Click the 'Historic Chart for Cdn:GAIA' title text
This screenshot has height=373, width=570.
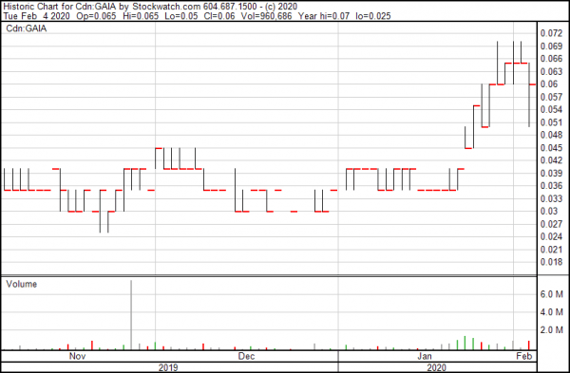(x=60, y=7)
